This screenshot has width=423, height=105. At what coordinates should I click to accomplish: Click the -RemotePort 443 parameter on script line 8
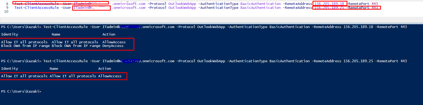(363, 4)
